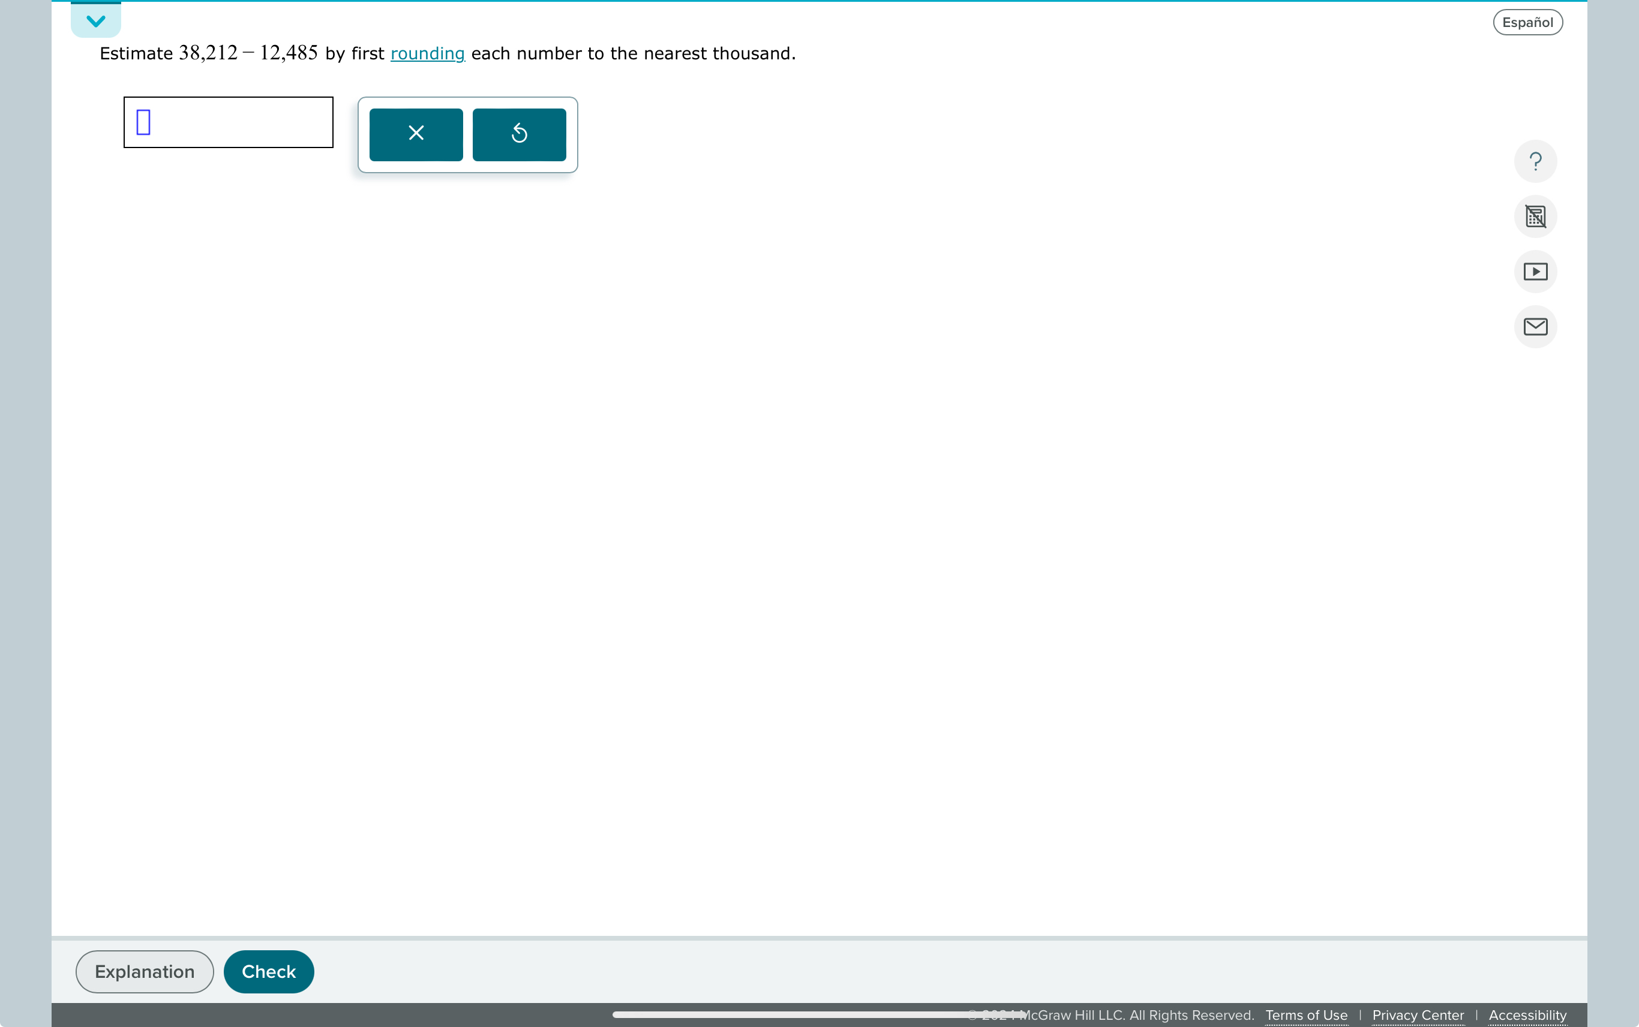Open the mail/message icon

[1536, 328]
